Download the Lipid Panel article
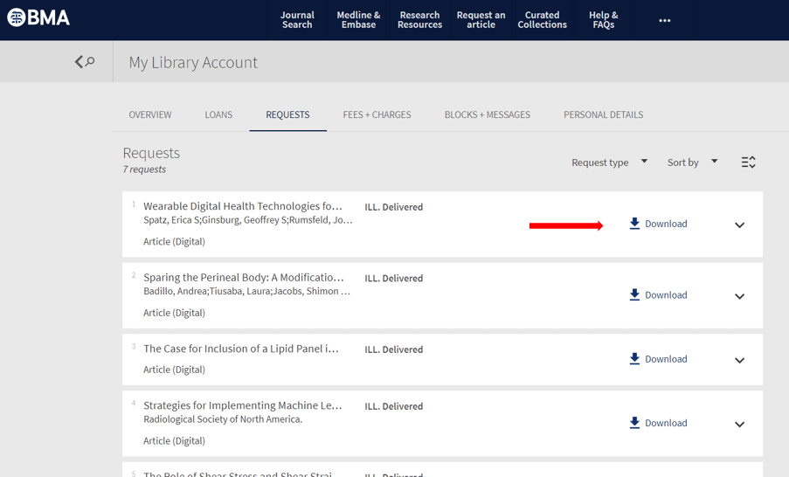 click(658, 359)
